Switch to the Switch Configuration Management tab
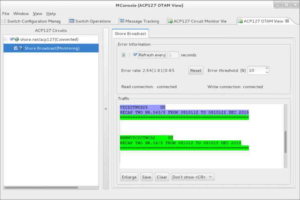300x200 pixels. pyautogui.click(x=31, y=21)
